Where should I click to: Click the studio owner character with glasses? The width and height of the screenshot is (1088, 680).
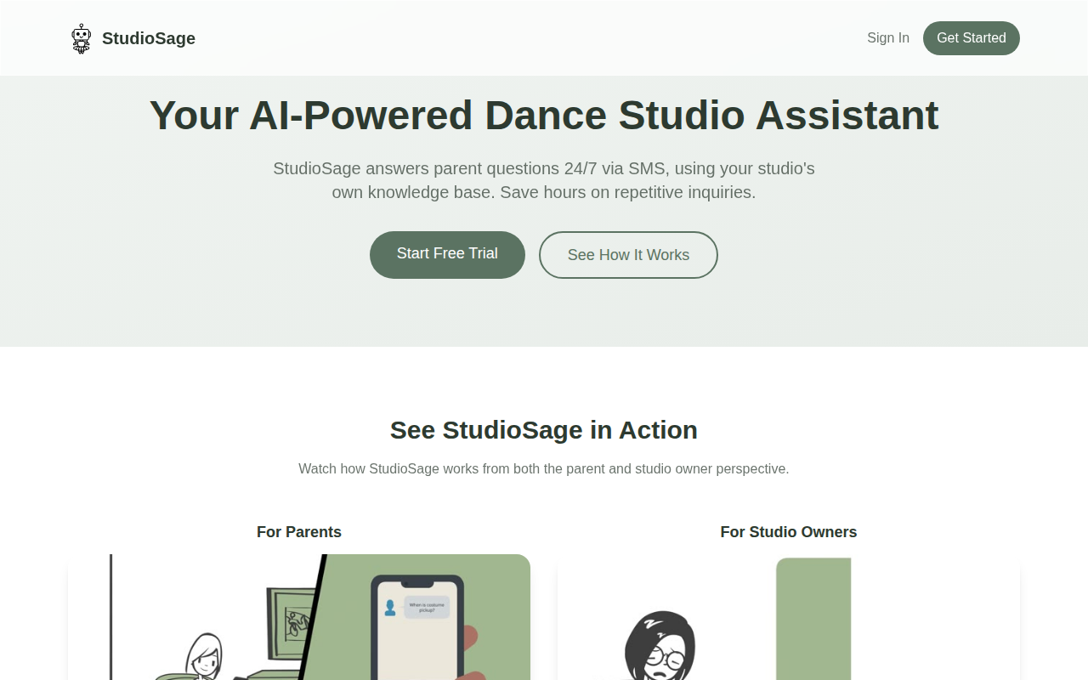tap(661, 646)
